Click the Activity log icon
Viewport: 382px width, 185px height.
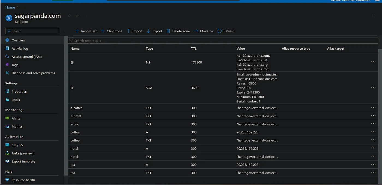coord(7,48)
